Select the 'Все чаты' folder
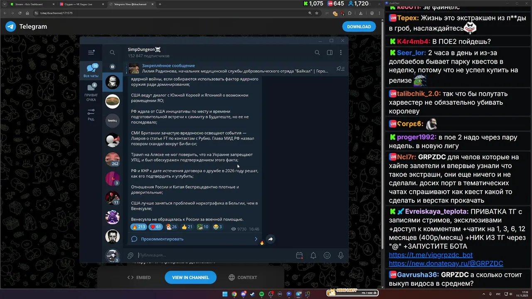This screenshot has height=299, width=532. click(91, 71)
